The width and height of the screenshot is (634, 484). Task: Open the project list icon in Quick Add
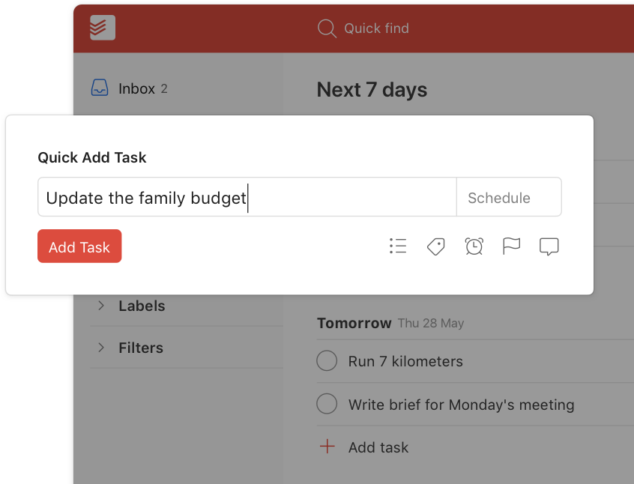tap(398, 246)
